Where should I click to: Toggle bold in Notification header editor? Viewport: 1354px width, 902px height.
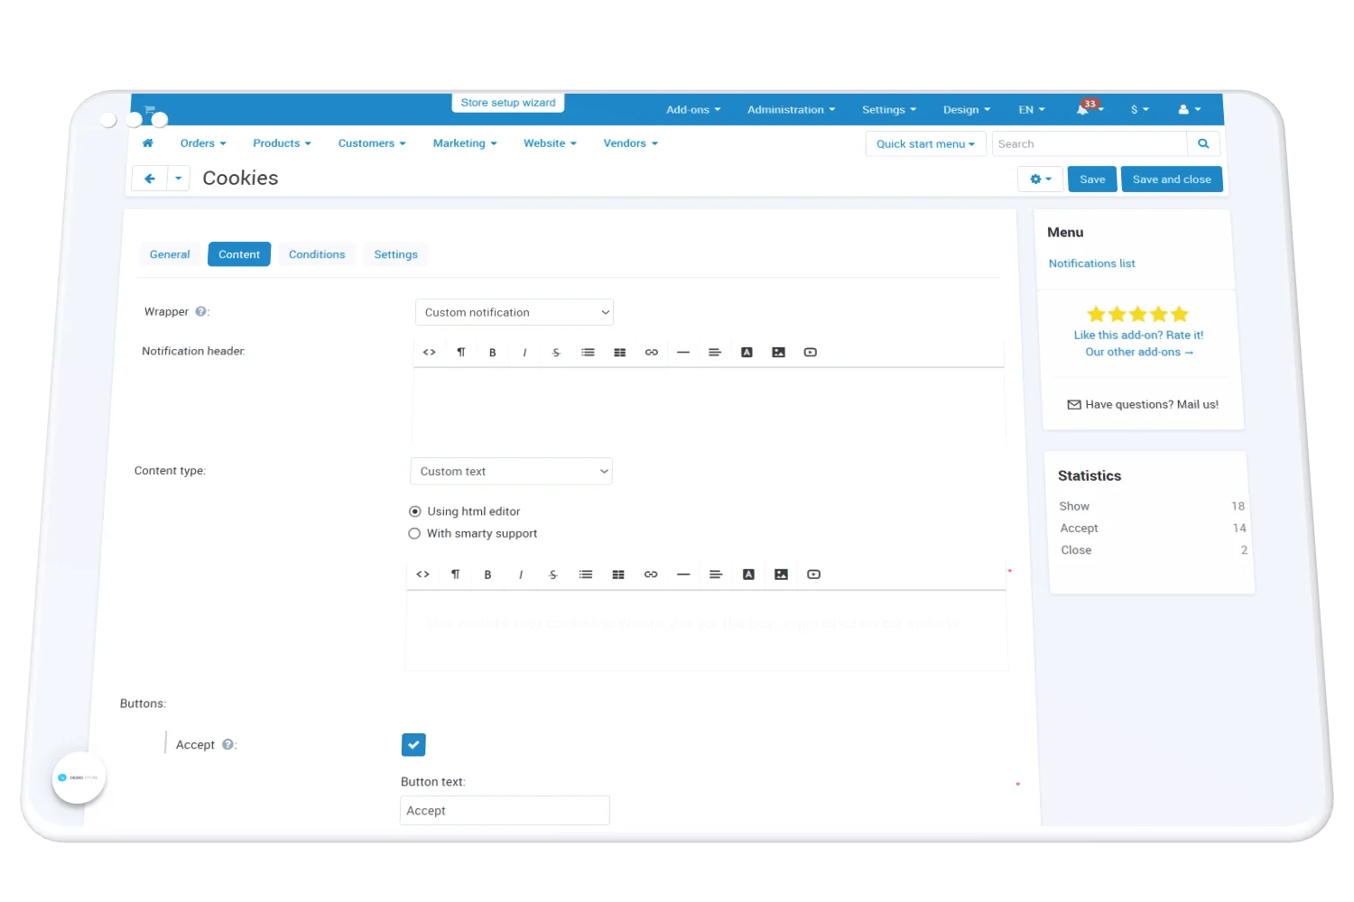tap(493, 353)
